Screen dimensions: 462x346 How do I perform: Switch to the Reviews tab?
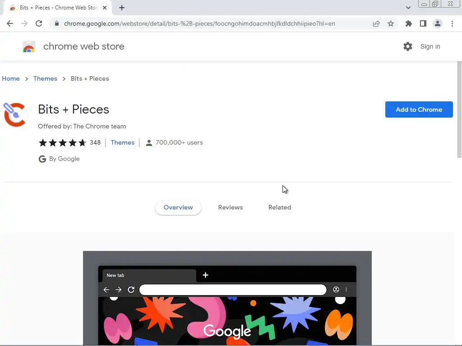pos(231,207)
